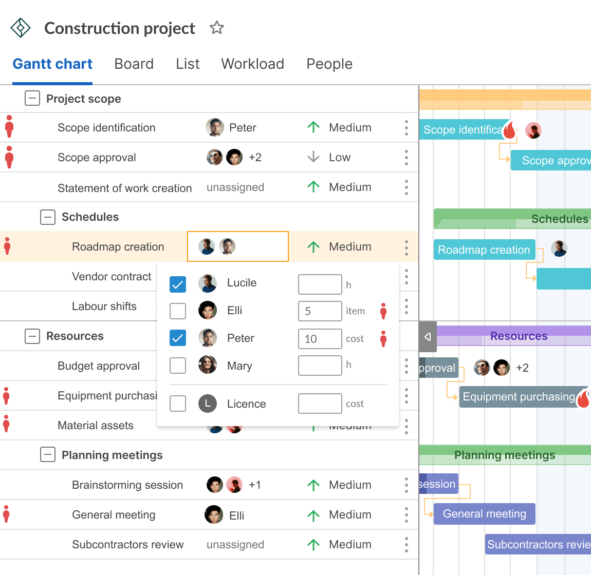Check the Elli assignee checkbox

pyautogui.click(x=178, y=311)
